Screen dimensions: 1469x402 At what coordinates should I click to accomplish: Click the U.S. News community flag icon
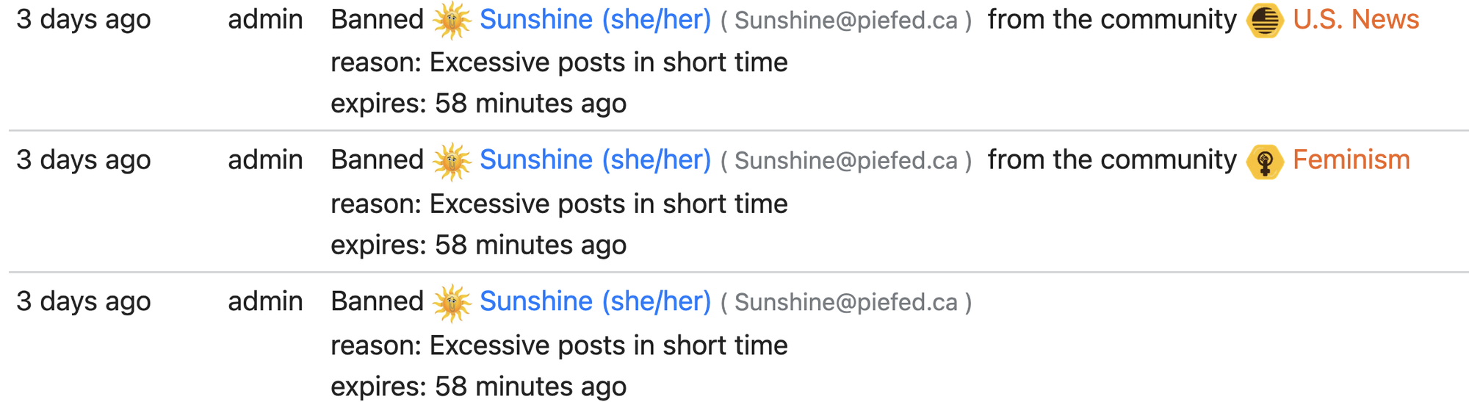1265,21
